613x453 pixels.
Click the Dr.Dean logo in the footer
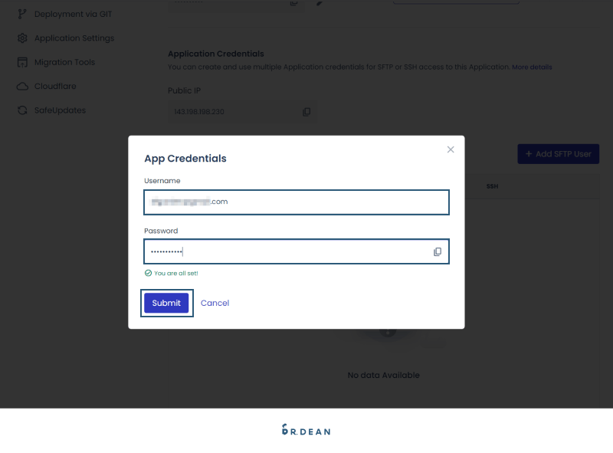click(x=306, y=430)
